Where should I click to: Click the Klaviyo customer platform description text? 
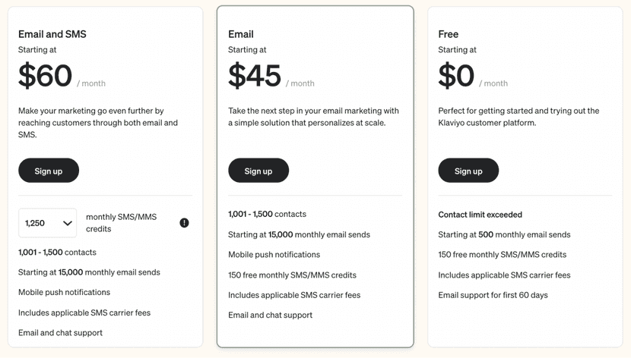pyautogui.click(x=518, y=117)
